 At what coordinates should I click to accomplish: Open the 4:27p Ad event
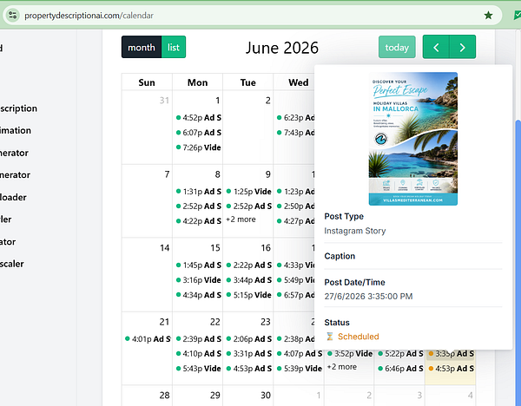point(295,220)
